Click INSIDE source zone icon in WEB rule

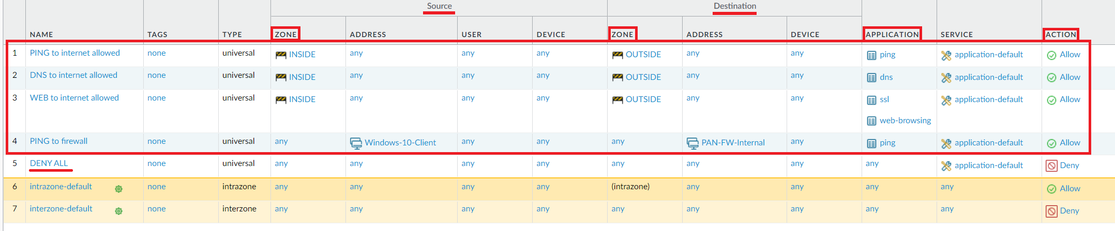click(x=281, y=100)
